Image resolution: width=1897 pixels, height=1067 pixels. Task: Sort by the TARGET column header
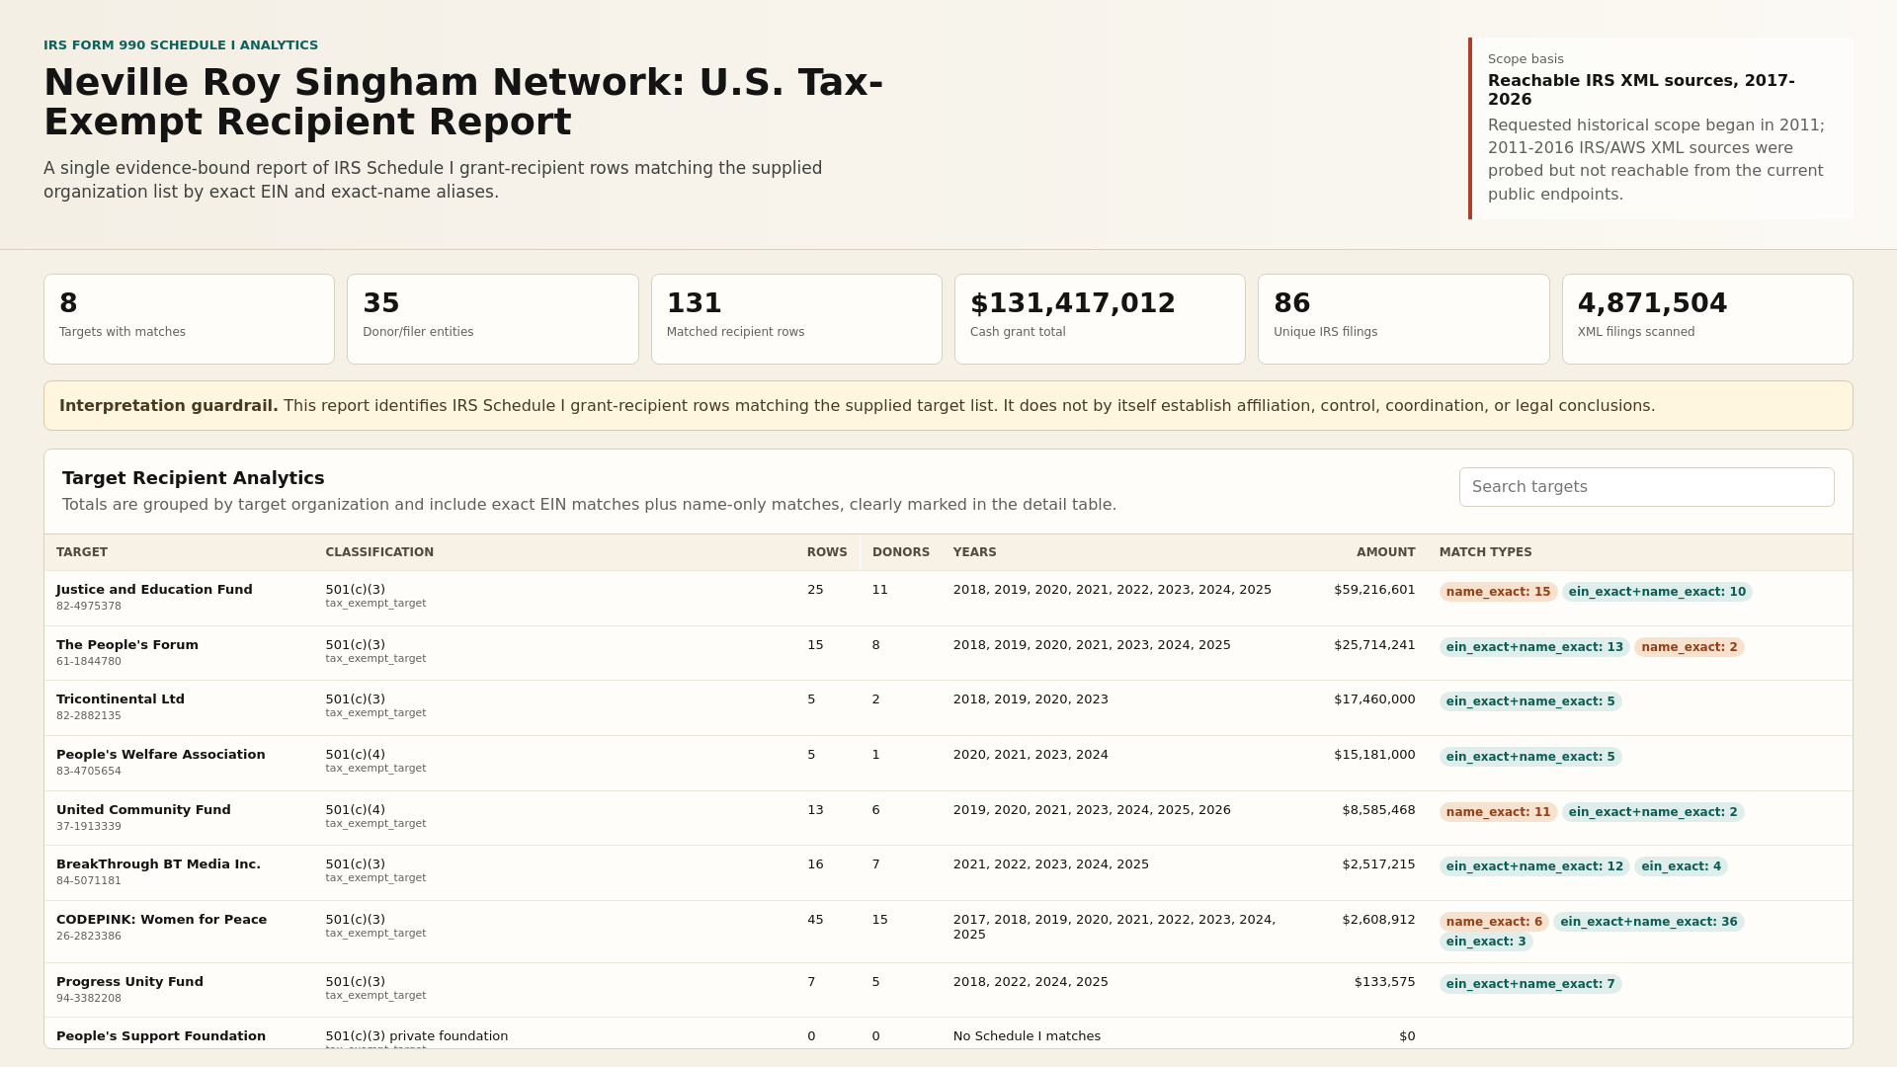[82, 552]
